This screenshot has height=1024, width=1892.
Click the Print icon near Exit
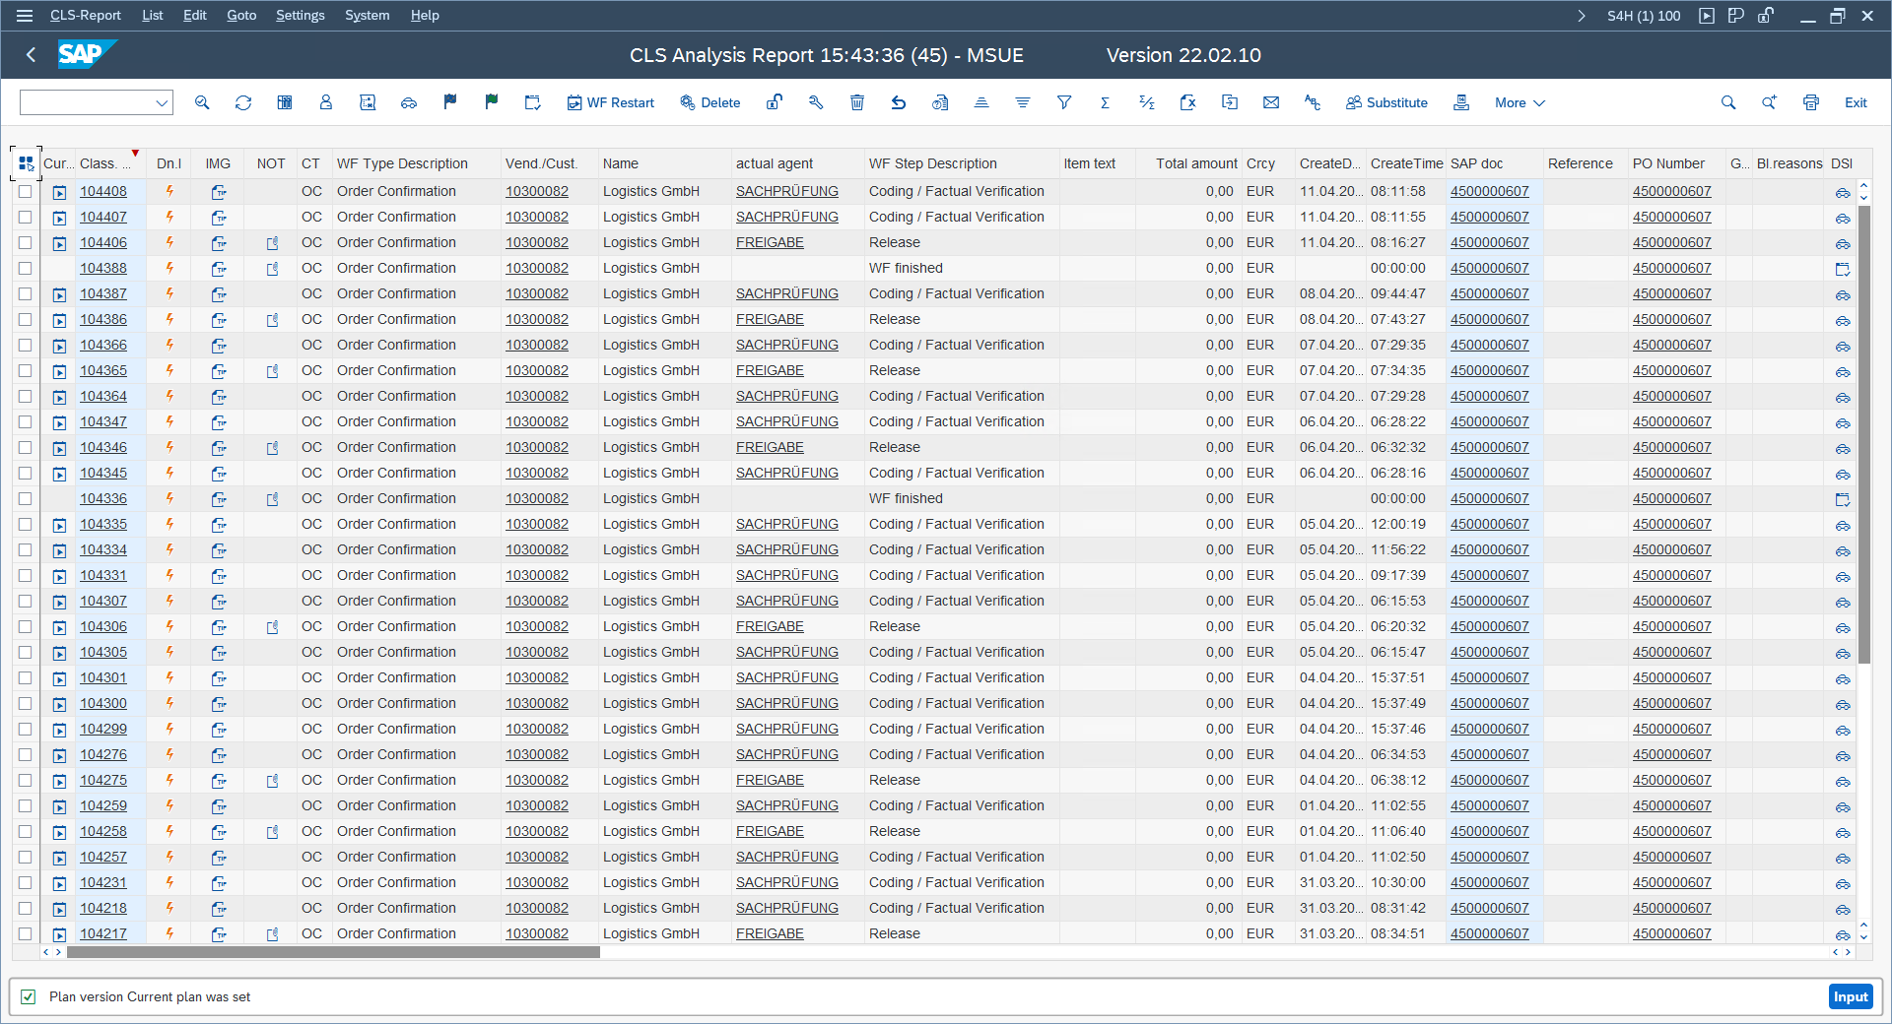[1810, 102]
